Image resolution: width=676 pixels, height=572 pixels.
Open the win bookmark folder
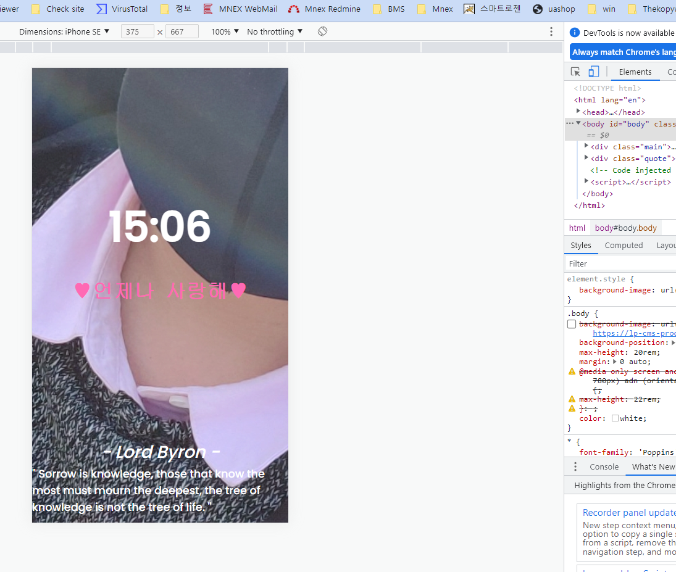602,9
